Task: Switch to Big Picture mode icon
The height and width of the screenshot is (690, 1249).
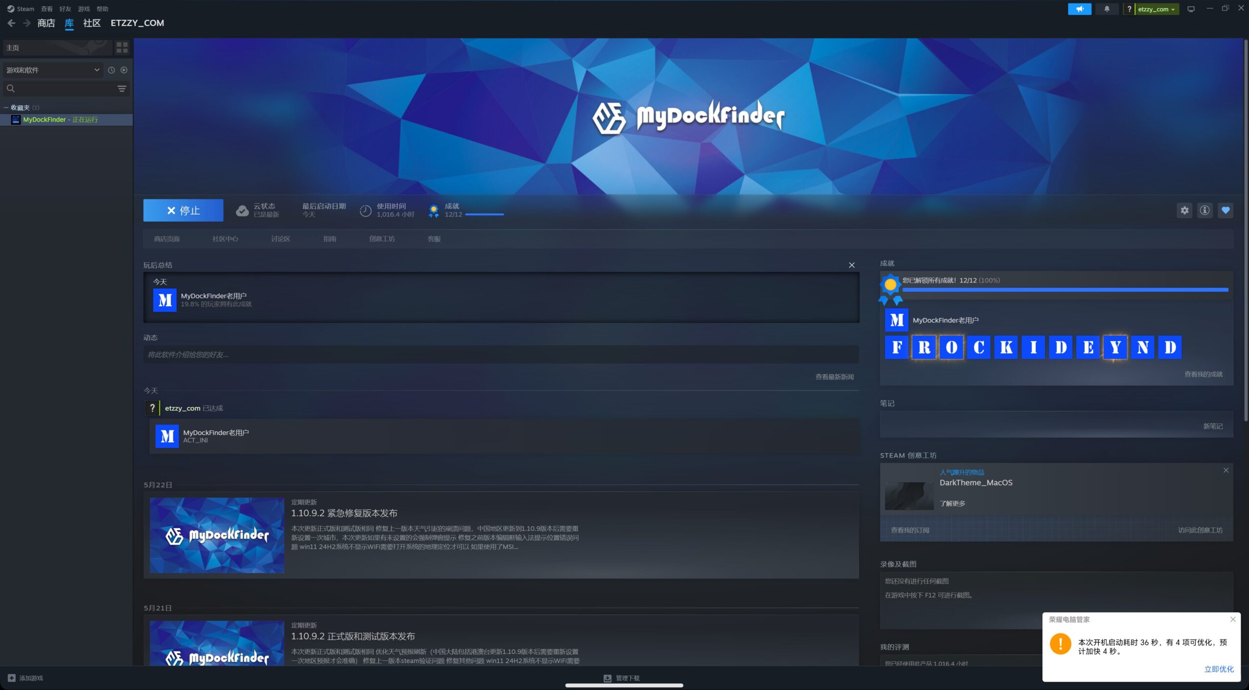Action: [1191, 9]
